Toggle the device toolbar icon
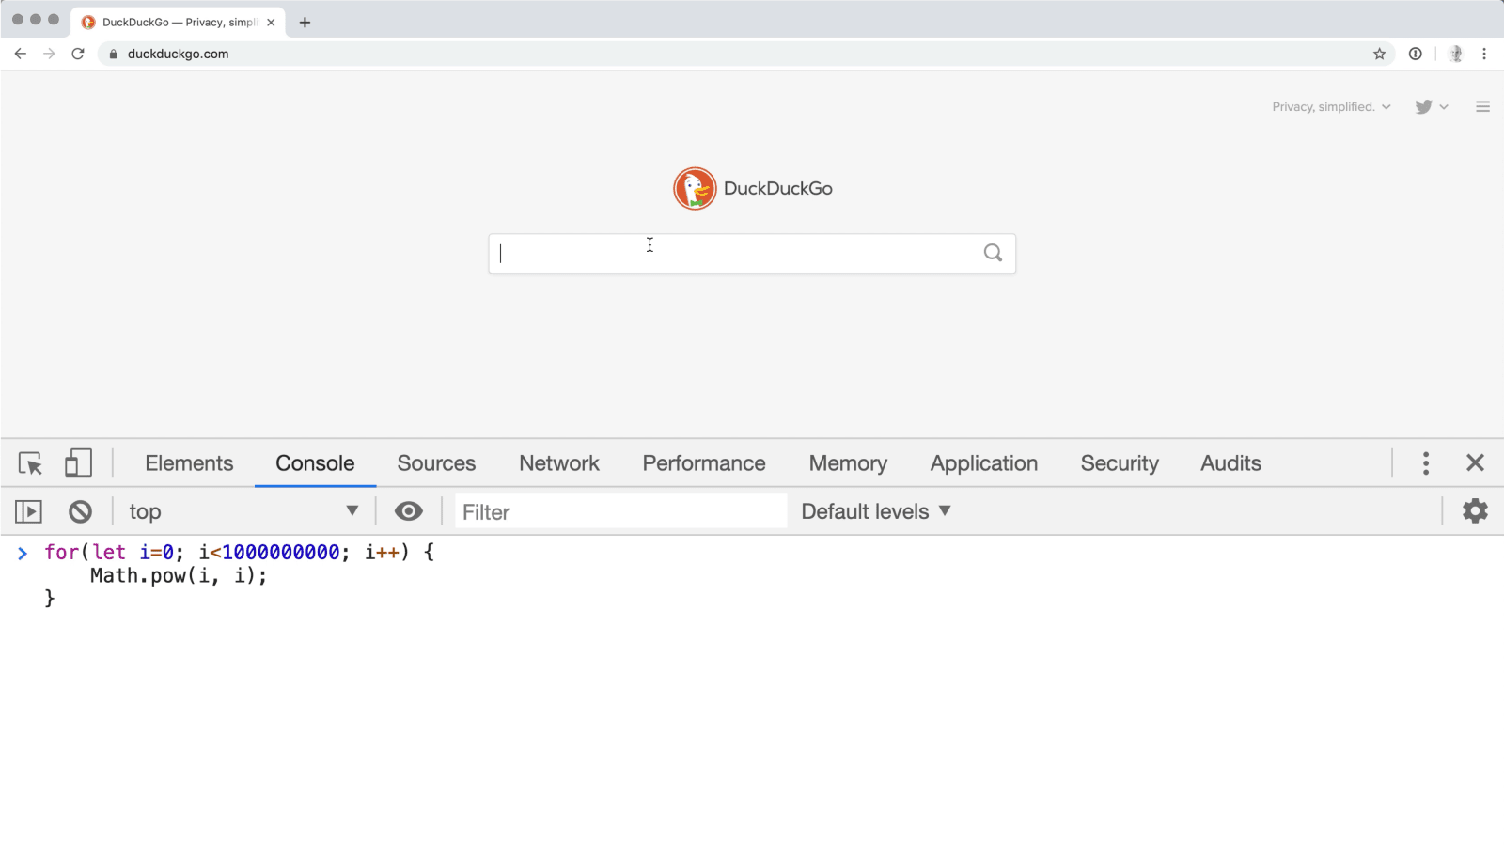This screenshot has height=846, width=1504. pos(78,462)
